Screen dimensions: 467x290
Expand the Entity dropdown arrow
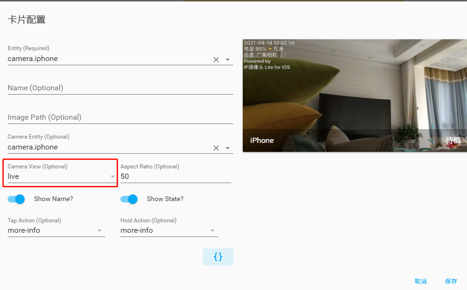point(228,60)
